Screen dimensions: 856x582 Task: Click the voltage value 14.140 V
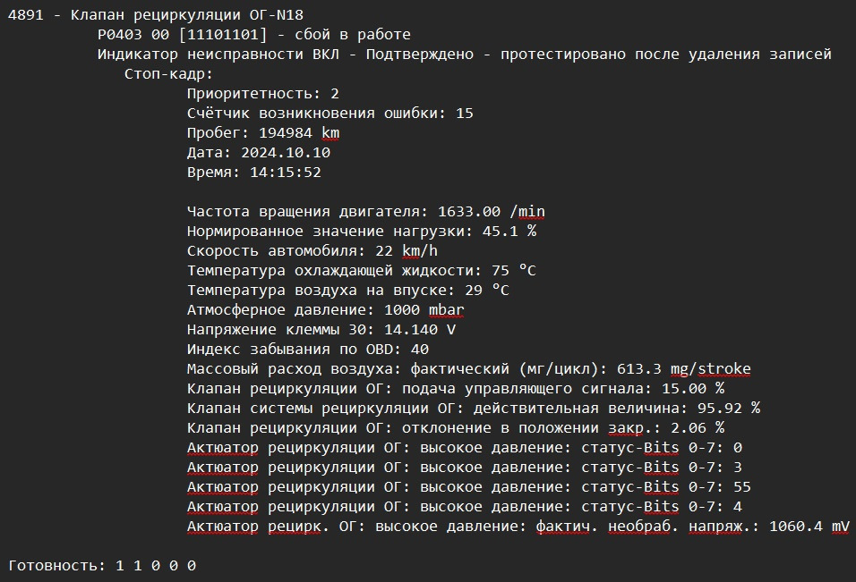pyautogui.click(x=420, y=329)
